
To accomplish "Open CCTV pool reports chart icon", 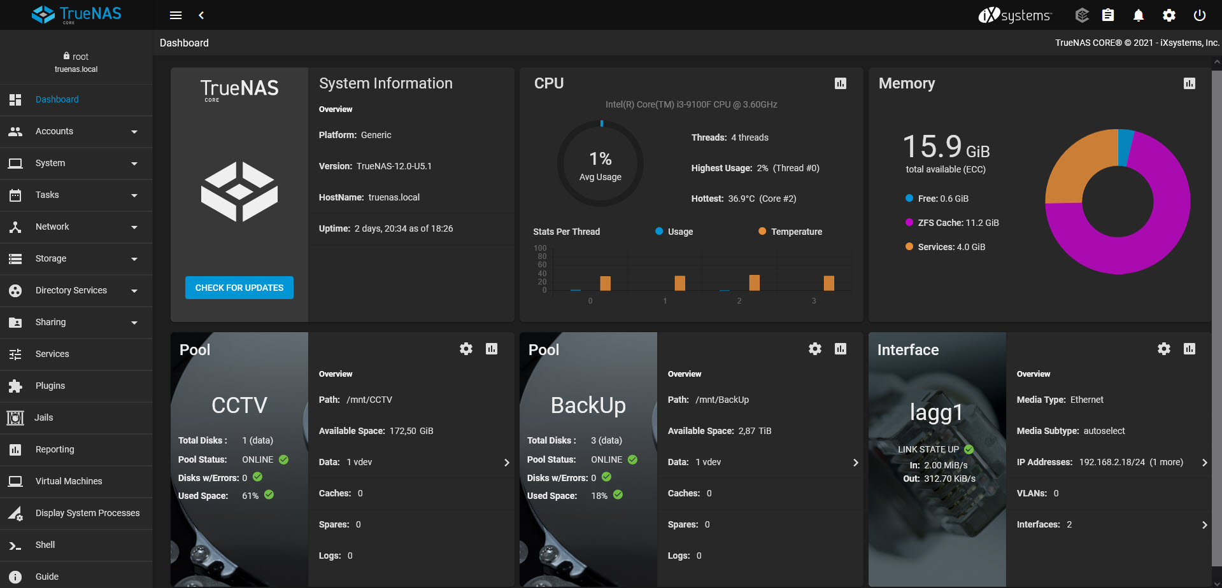I will (x=492, y=349).
